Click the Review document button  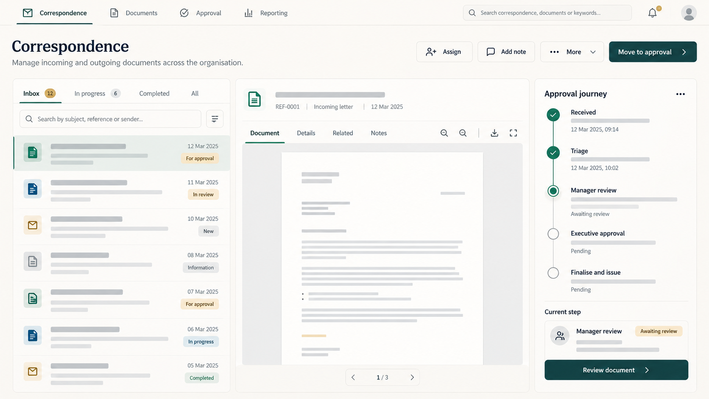coord(616,370)
